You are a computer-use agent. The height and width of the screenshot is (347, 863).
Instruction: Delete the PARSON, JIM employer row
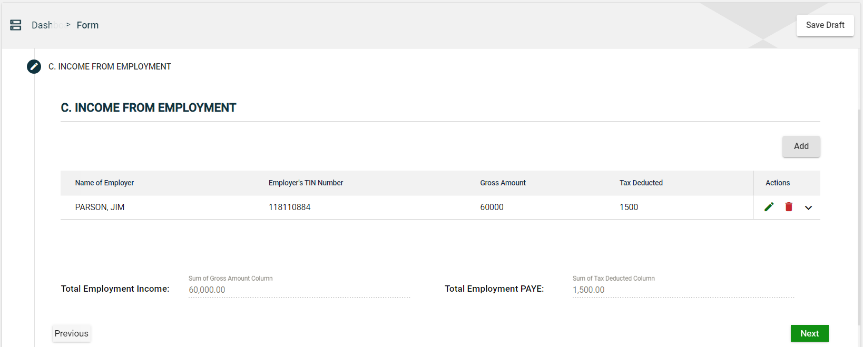pos(789,207)
